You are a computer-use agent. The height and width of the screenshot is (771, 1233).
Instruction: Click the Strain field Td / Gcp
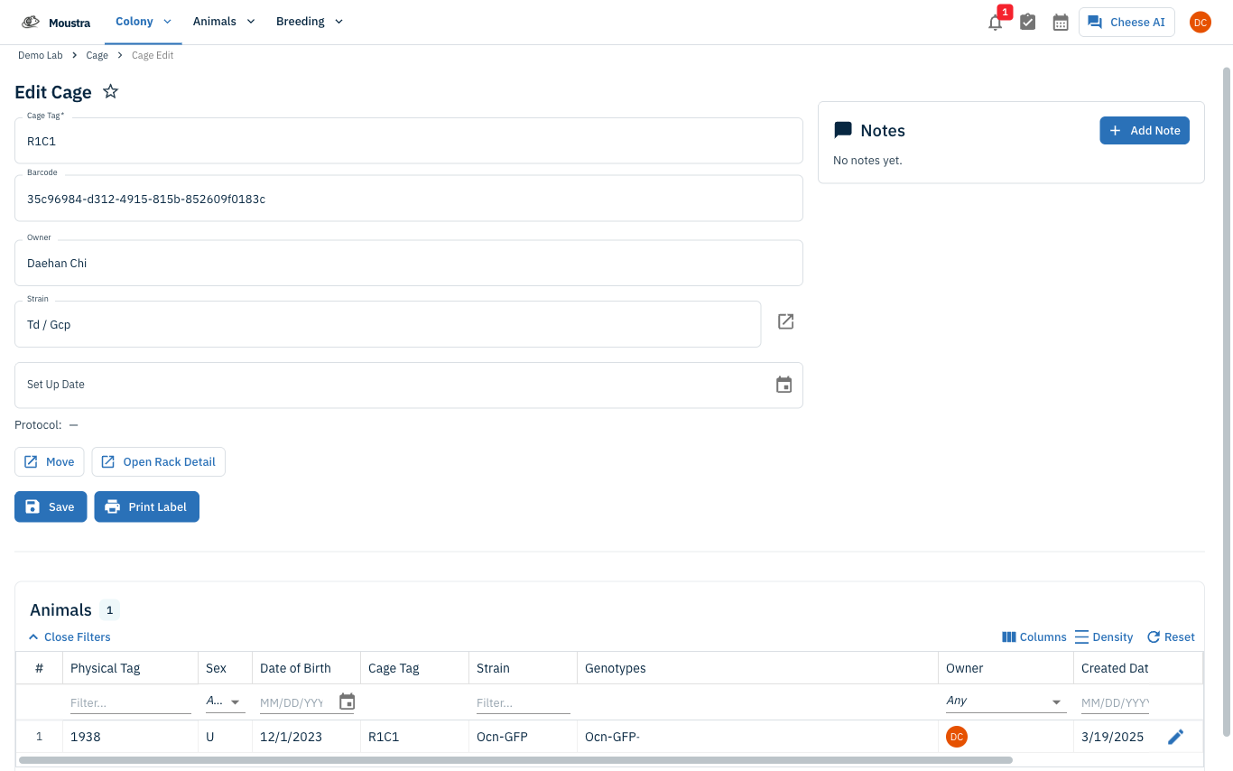pyautogui.click(x=387, y=324)
